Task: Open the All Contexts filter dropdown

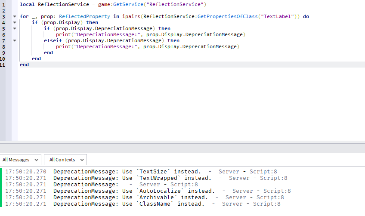Action: [x=65, y=160]
